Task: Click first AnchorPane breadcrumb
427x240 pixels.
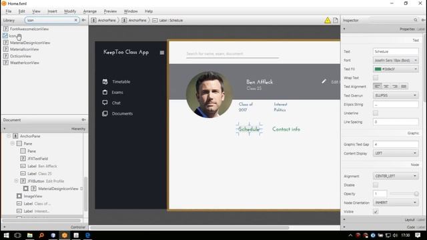Action: [103, 21]
